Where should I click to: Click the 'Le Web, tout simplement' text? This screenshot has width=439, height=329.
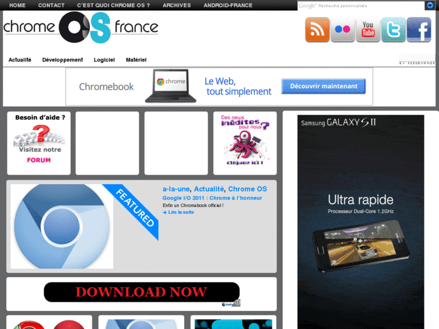[x=238, y=86]
